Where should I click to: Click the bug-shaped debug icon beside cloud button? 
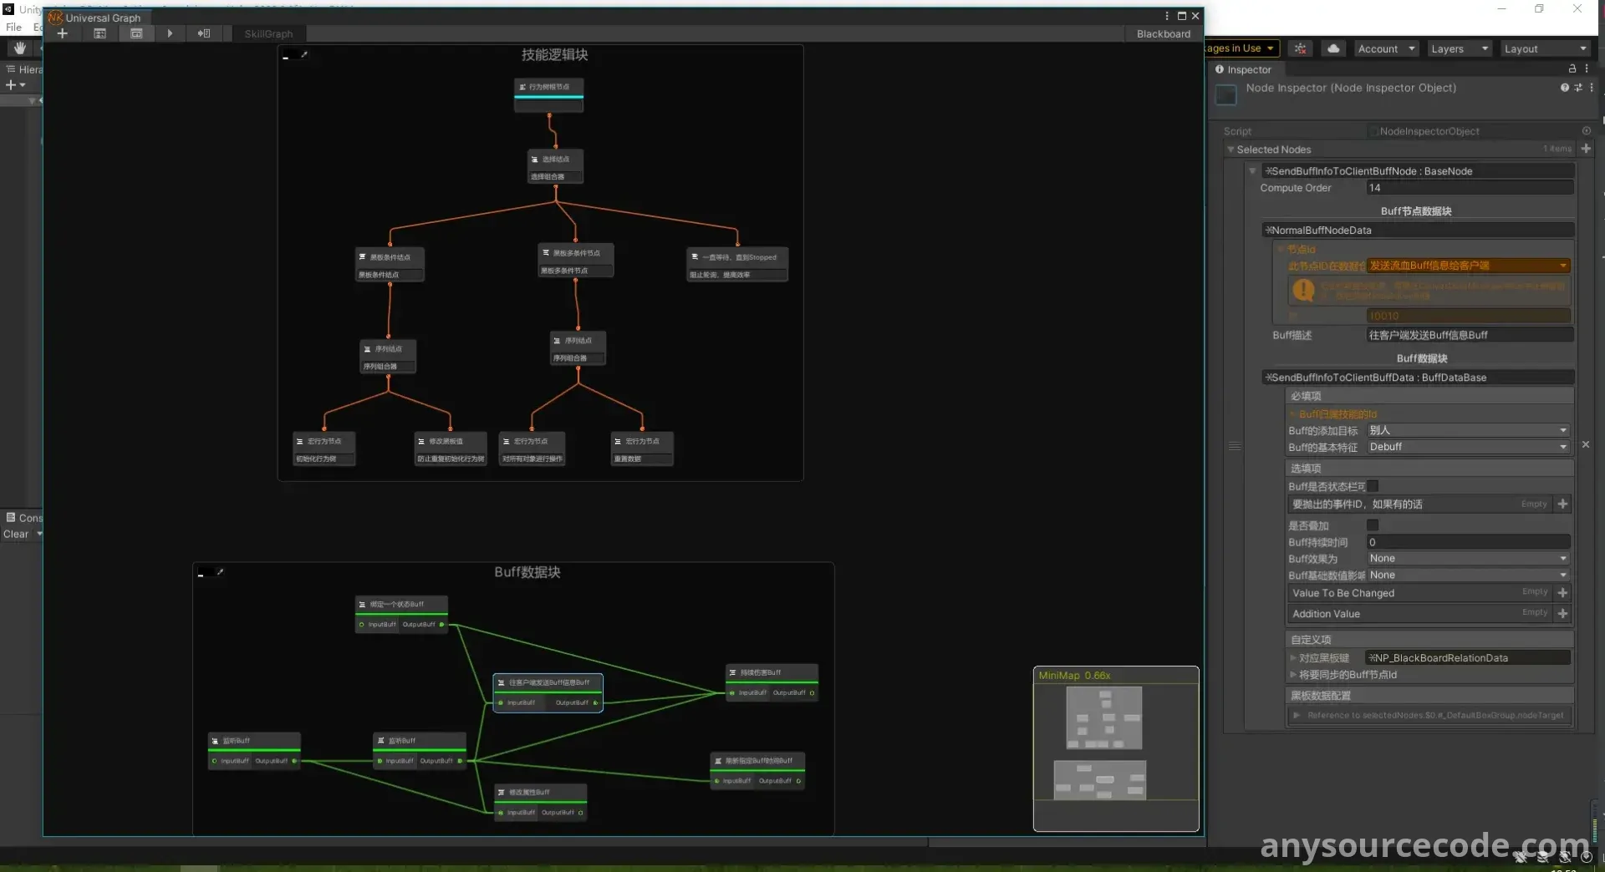pyautogui.click(x=1301, y=48)
